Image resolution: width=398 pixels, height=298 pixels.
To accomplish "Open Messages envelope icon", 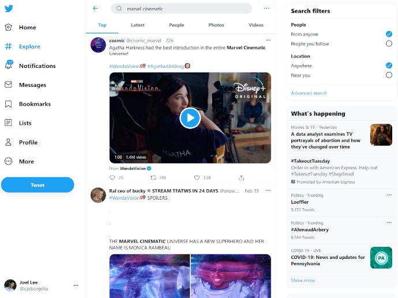I will pyautogui.click(x=9, y=85).
